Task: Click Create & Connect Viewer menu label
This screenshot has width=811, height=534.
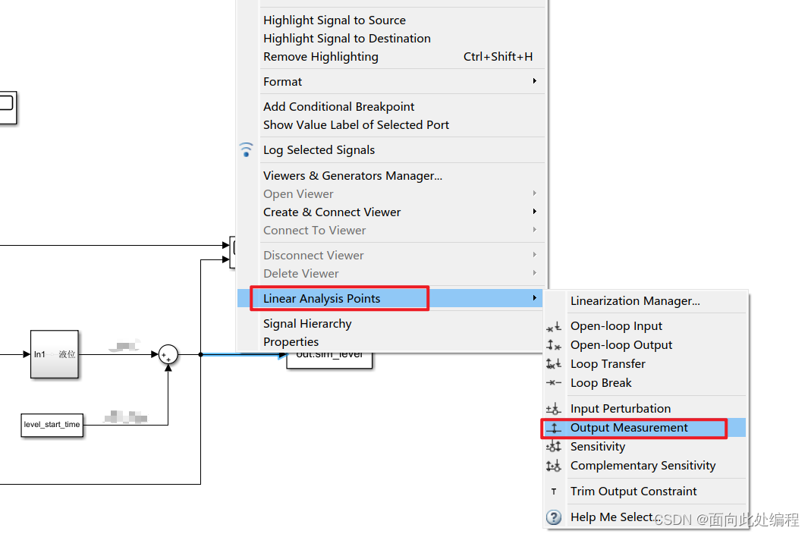Action: [x=332, y=212]
